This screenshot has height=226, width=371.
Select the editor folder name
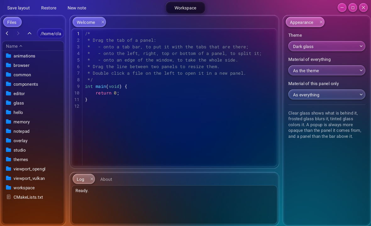pos(19,94)
